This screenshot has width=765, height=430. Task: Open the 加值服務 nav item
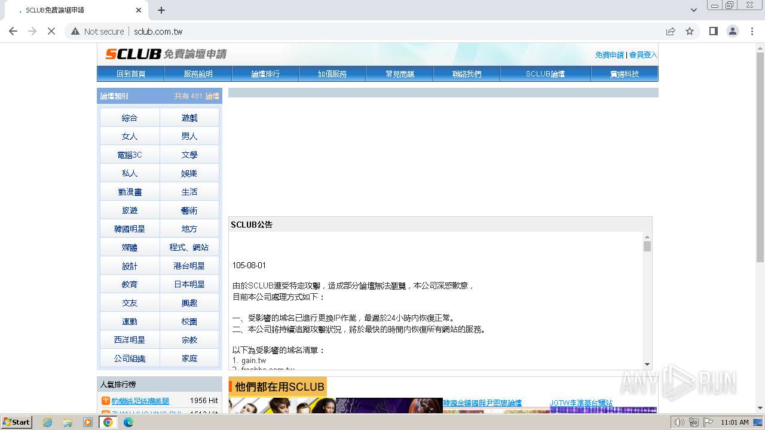pyautogui.click(x=332, y=74)
